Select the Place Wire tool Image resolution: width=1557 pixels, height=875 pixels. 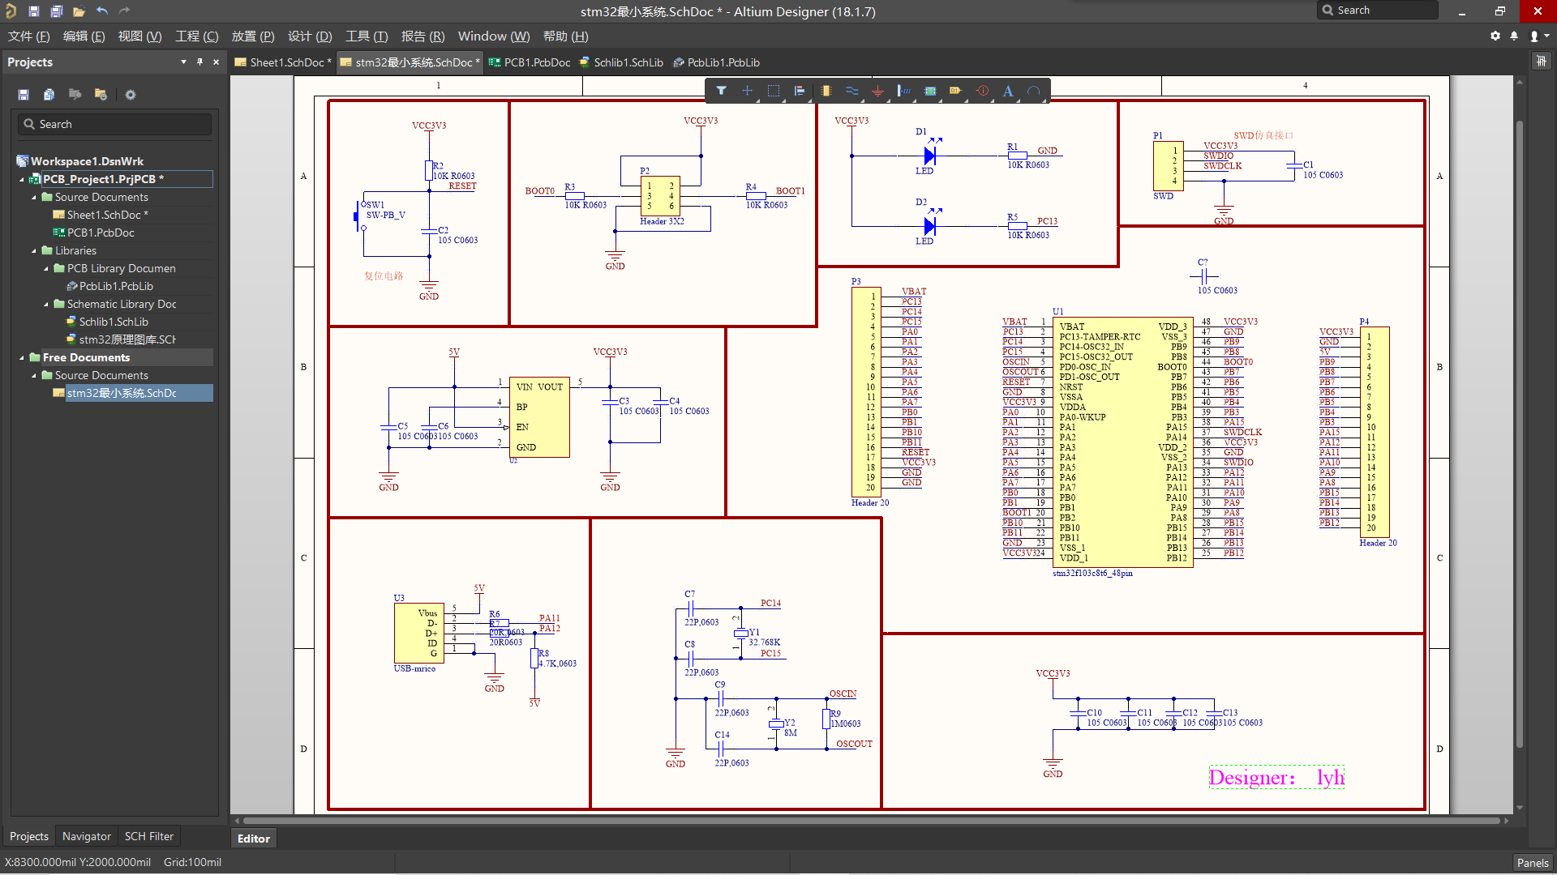[x=851, y=91]
